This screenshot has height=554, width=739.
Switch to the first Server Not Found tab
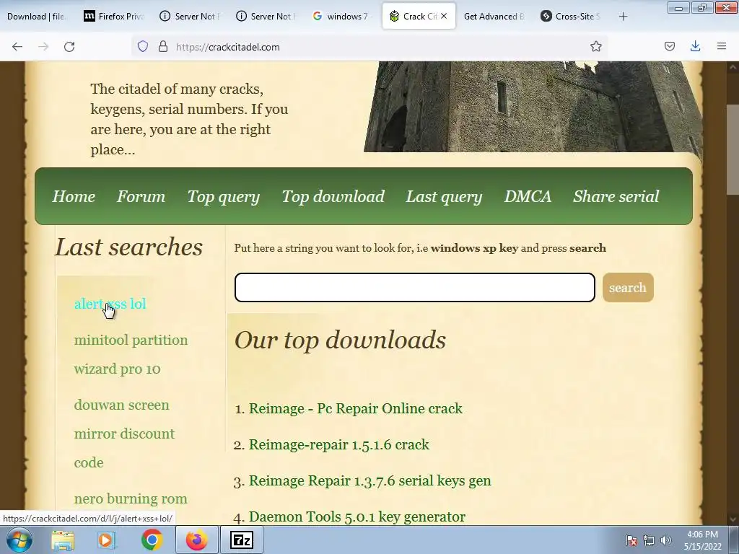coord(191,17)
